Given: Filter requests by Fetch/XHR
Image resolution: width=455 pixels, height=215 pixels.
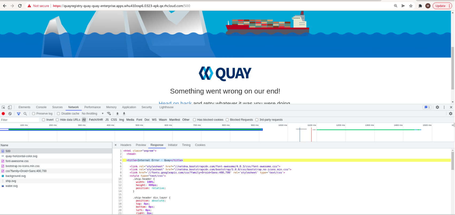Looking at the screenshot, I should click(x=96, y=120).
